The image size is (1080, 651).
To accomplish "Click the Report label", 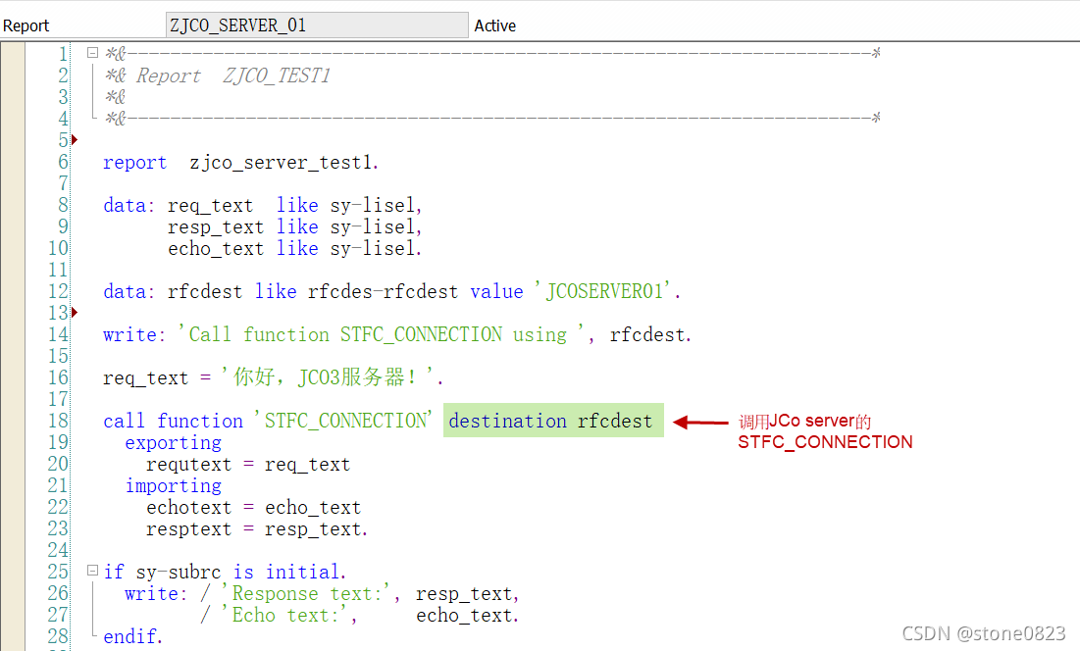I will point(26,26).
